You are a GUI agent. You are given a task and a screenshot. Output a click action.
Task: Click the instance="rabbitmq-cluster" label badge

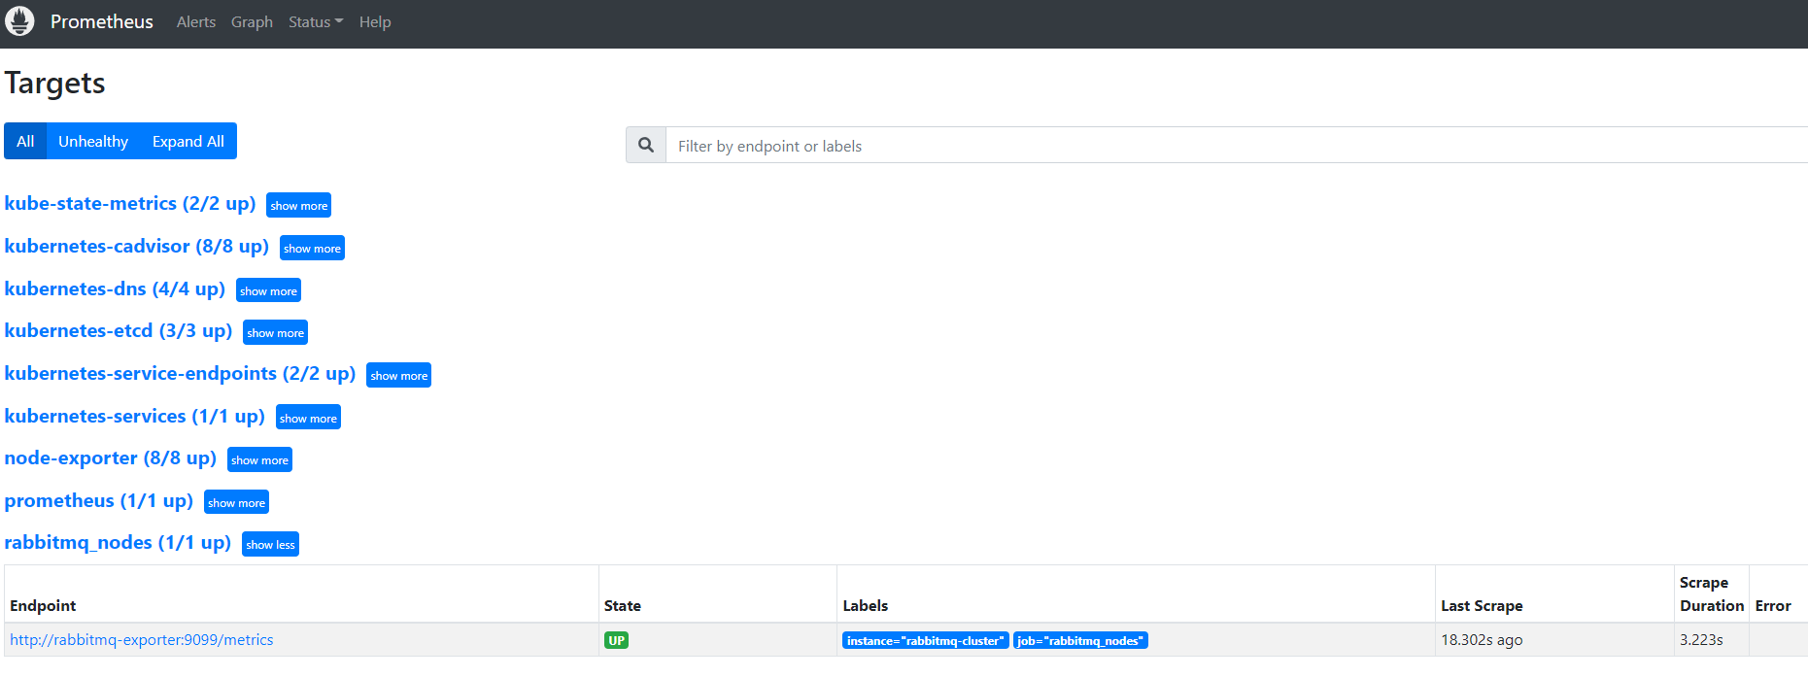[x=926, y=640]
